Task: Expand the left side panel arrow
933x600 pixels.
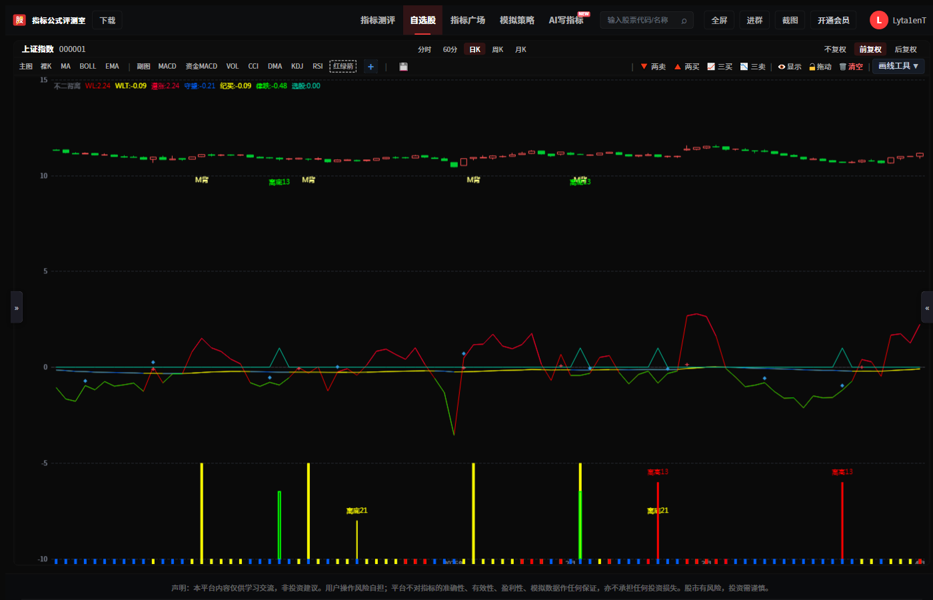Action: pos(17,307)
